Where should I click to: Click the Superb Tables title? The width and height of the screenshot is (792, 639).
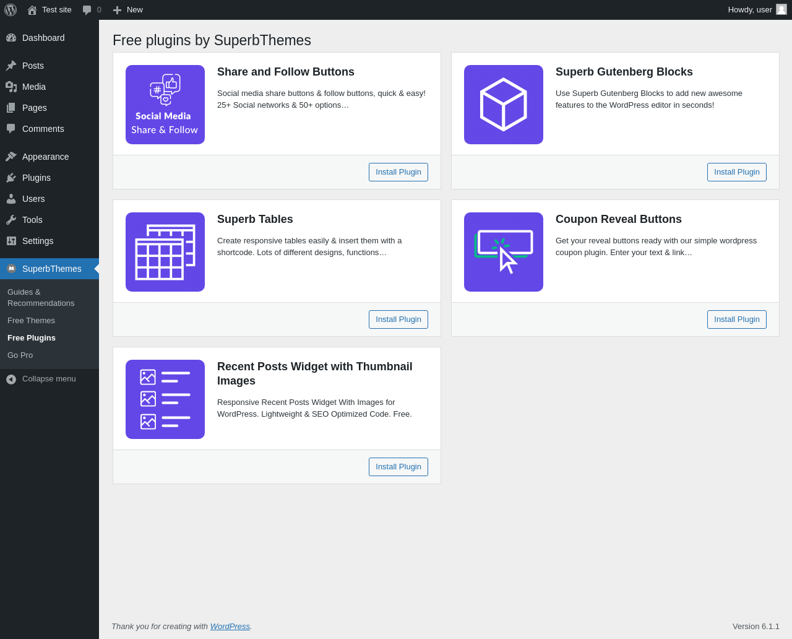click(255, 219)
